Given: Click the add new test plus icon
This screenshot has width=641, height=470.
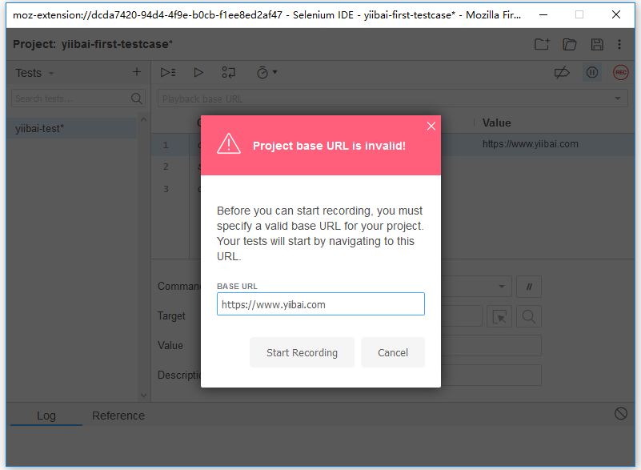Looking at the screenshot, I should click(137, 72).
